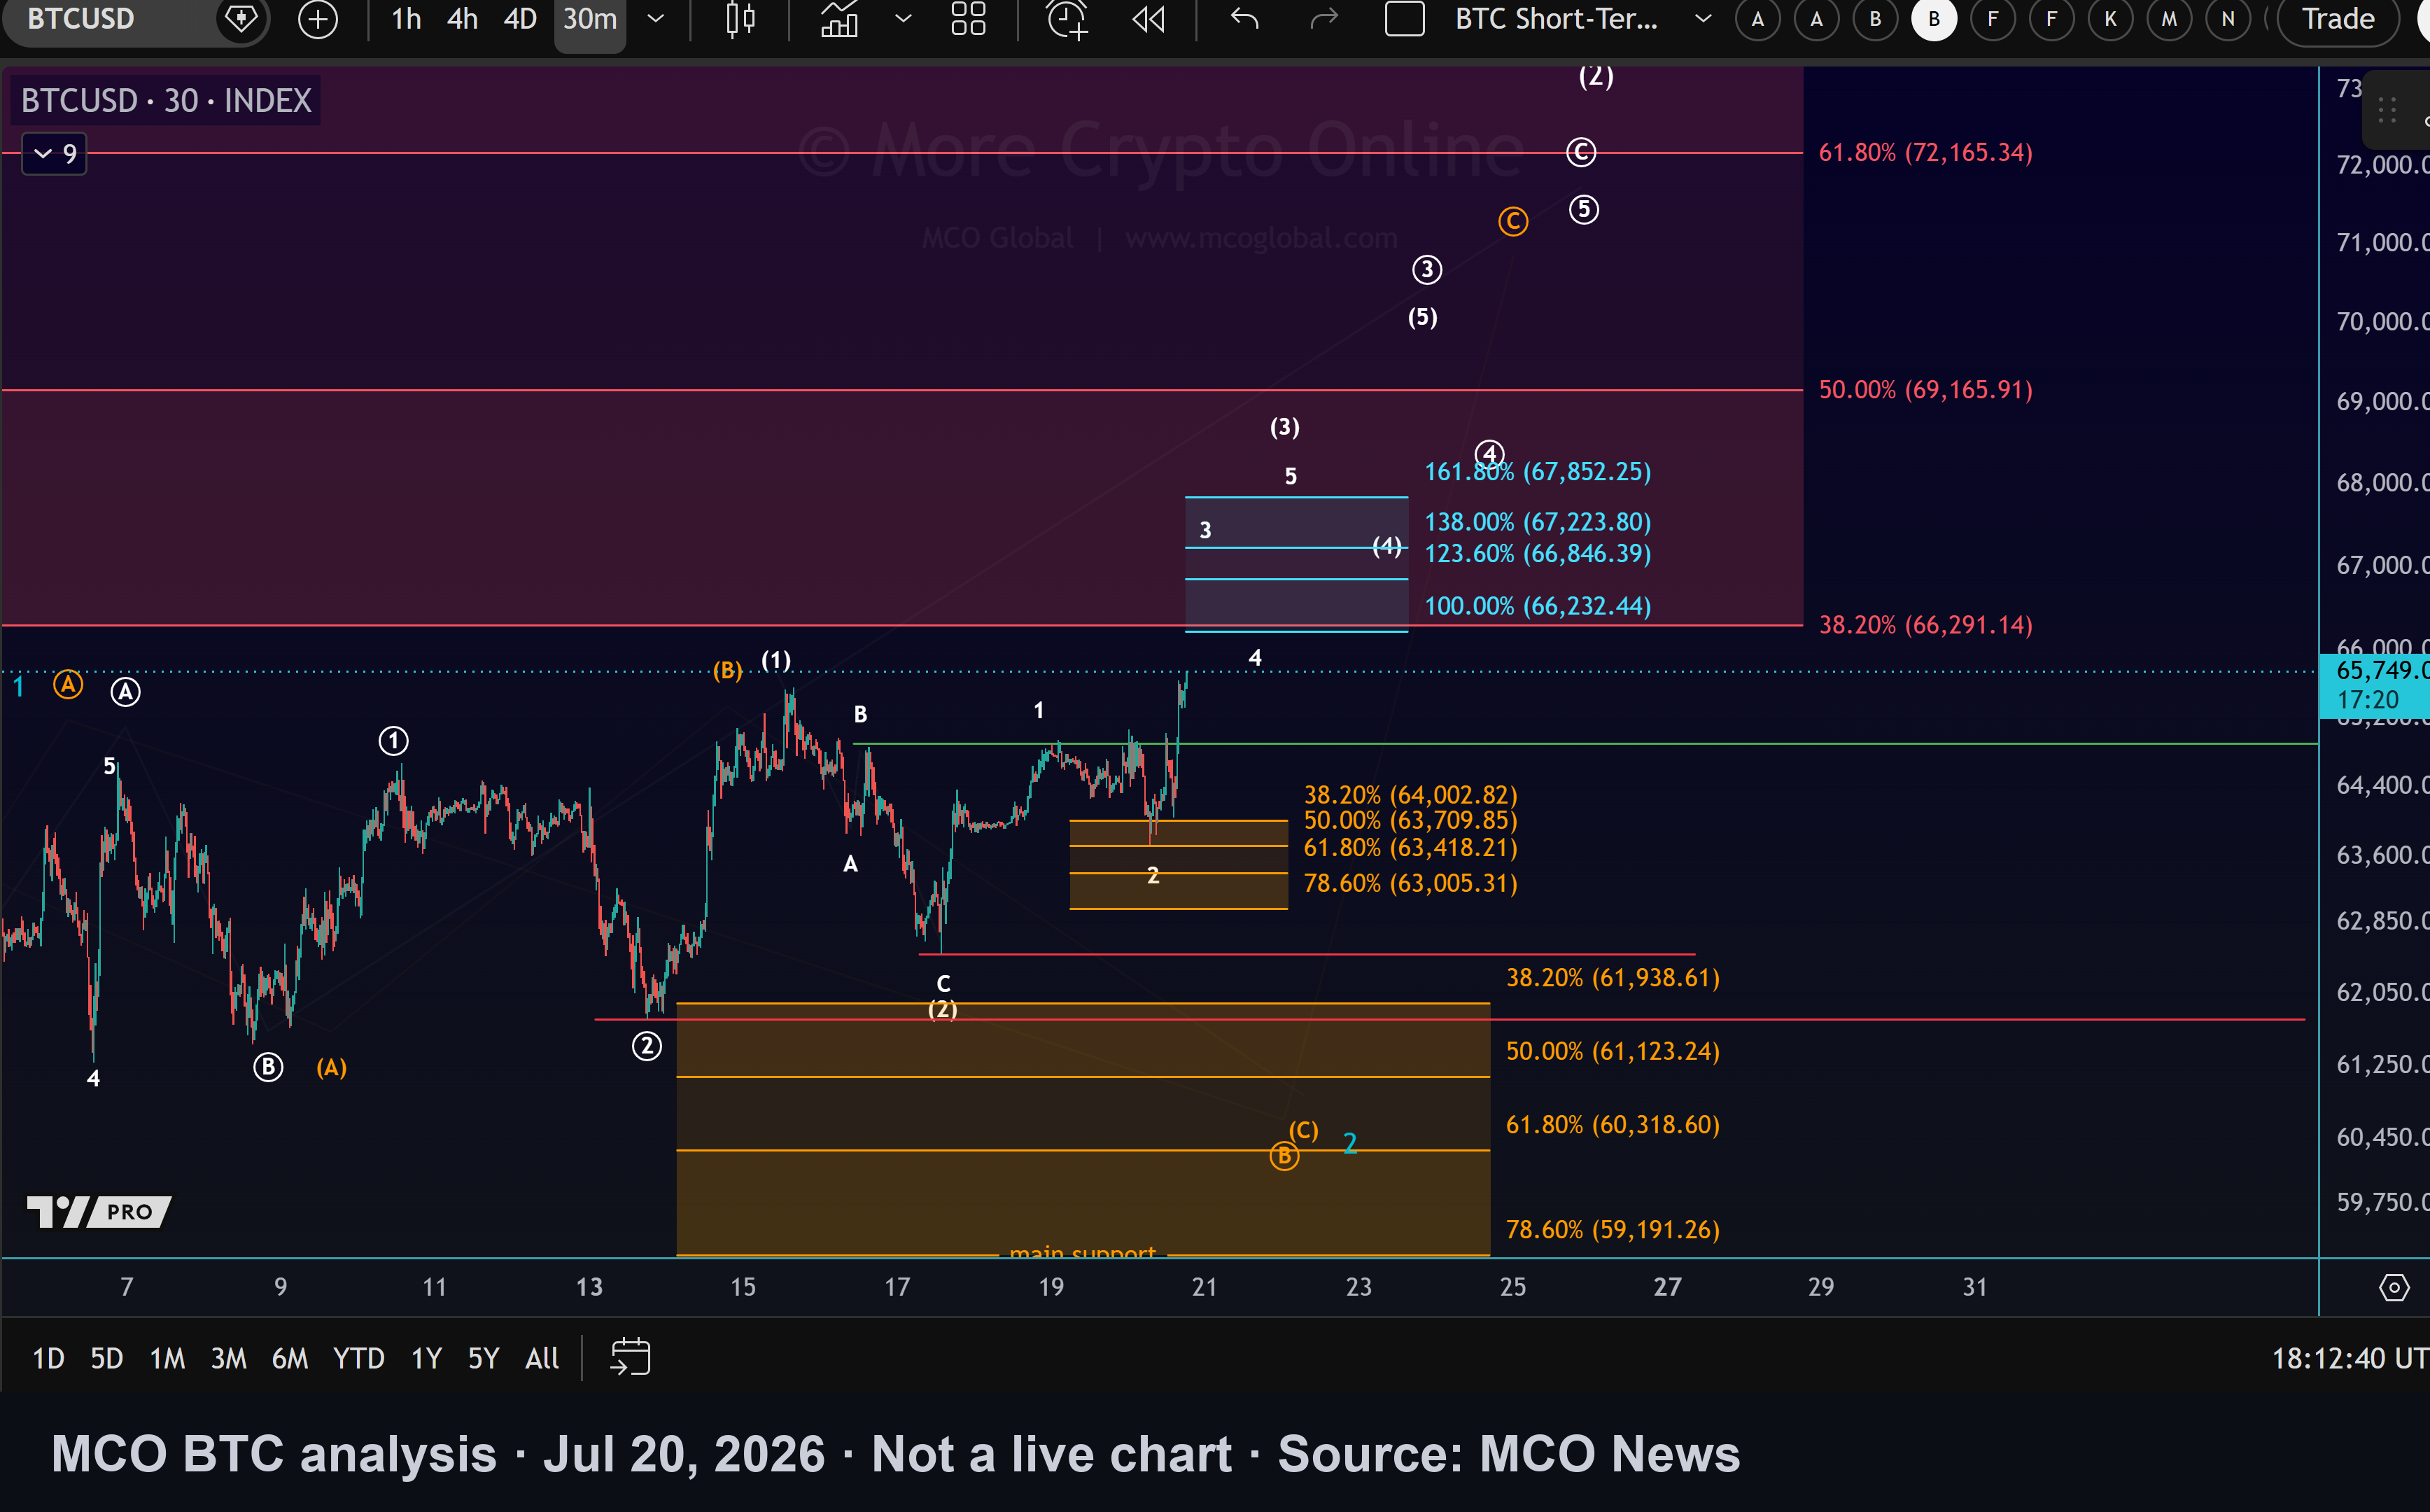Set range to YTD
Screen dimensions: 2430x1512
[x=358, y=1358]
